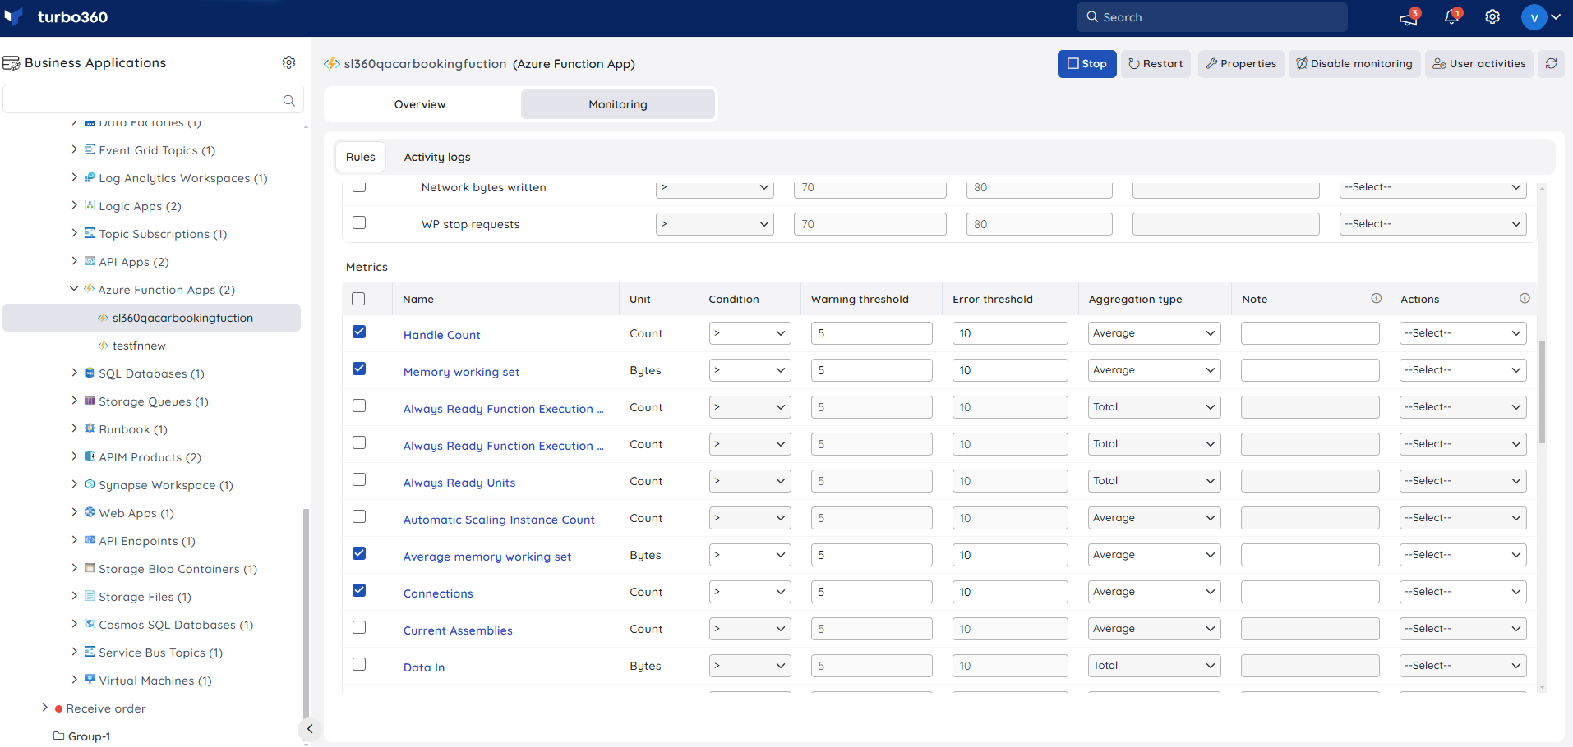Click the Memory working set Note field
Image resolution: width=1573 pixels, height=747 pixels.
(x=1310, y=370)
